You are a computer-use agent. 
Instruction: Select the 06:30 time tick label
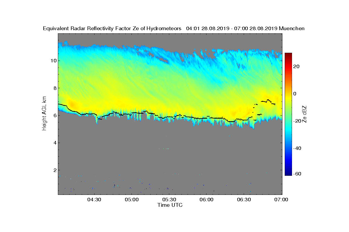coord(244,200)
